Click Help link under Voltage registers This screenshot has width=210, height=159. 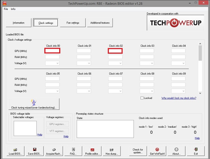[x=66, y=136]
